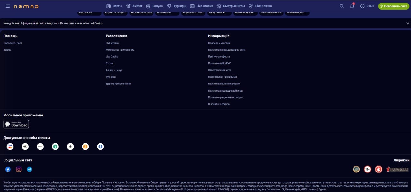Open the Турниры footer link
This screenshot has width=411, height=192.
point(111,77)
